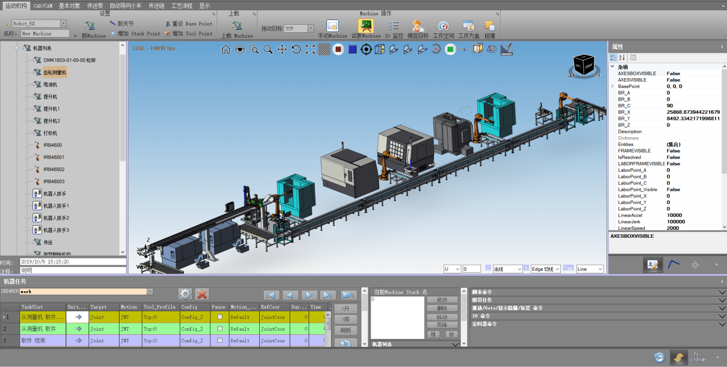Image resolution: width=727 pixels, height=367 pixels.
Task: Toggle Pause checkbox in task row 1
Action: (219, 317)
